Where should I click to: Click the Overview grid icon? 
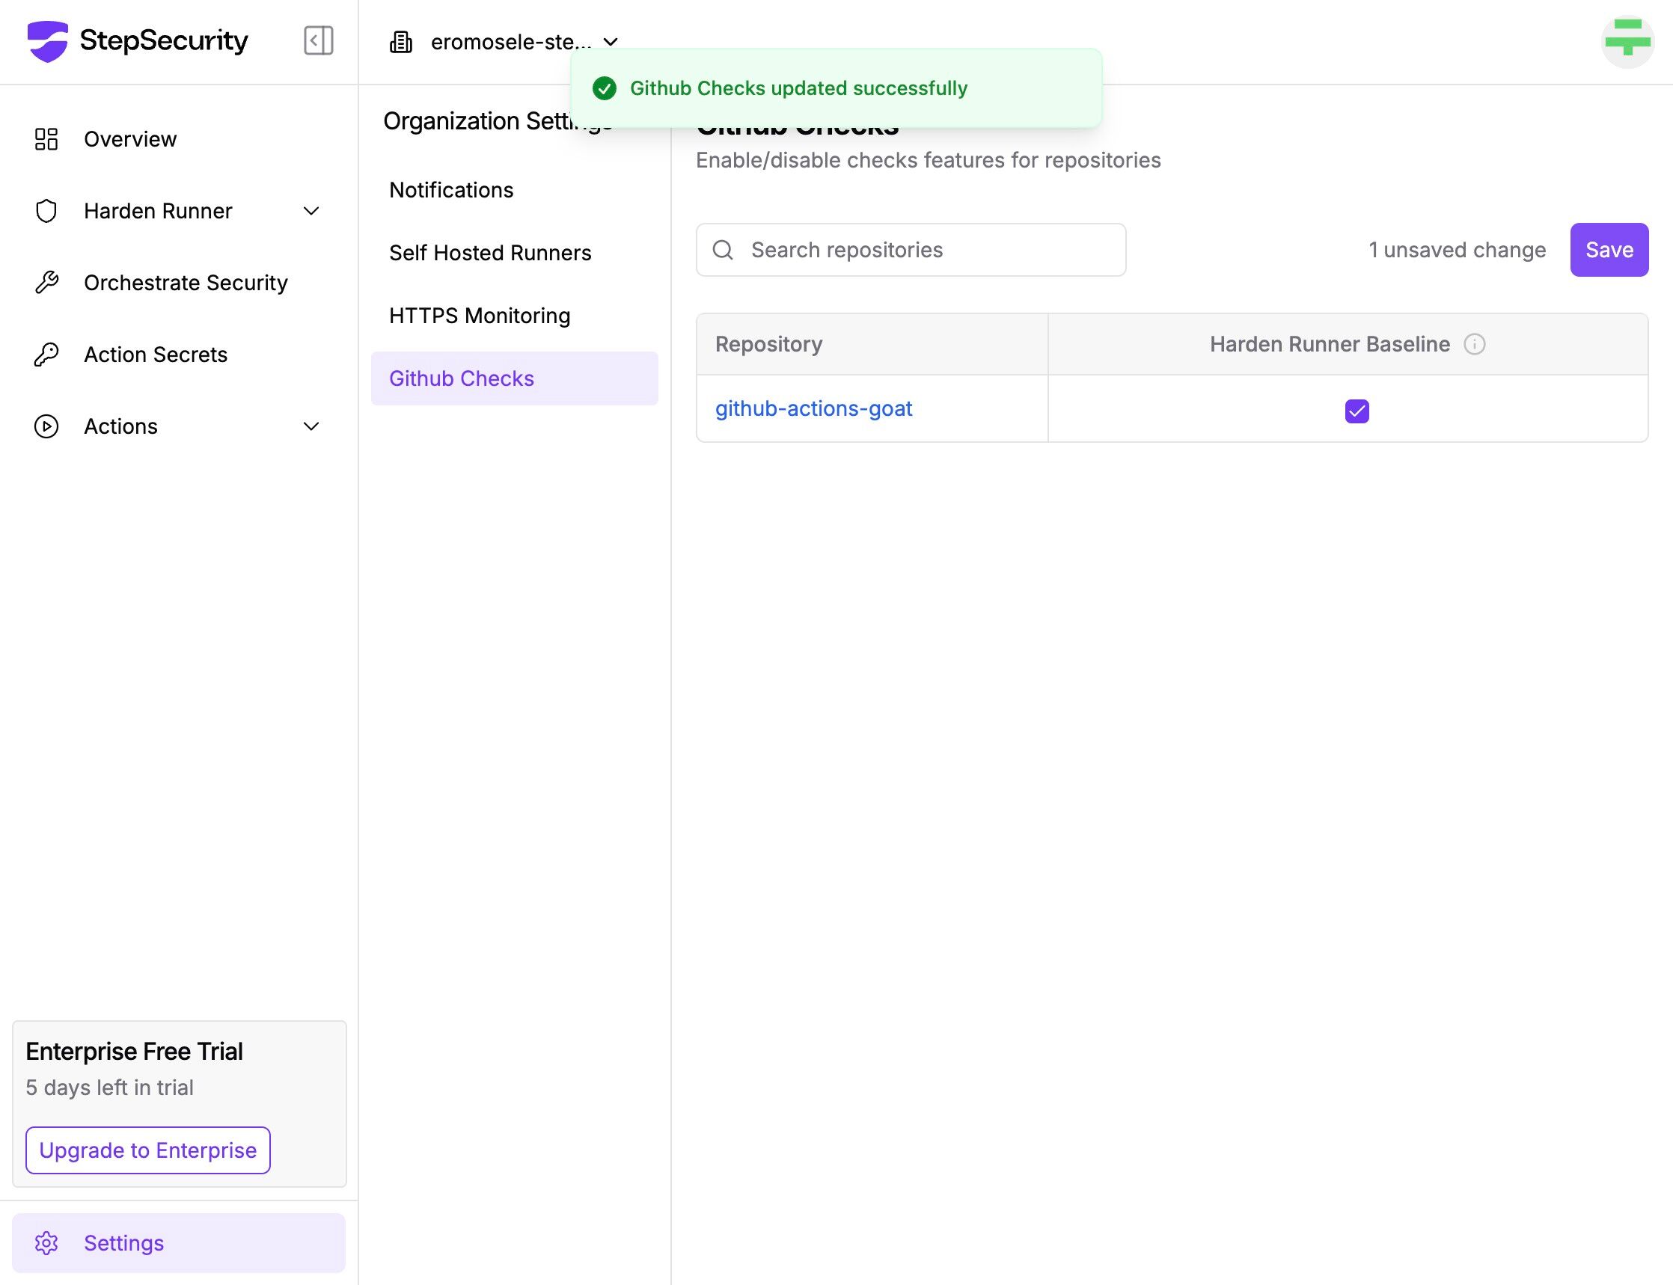tap(46, 139)
